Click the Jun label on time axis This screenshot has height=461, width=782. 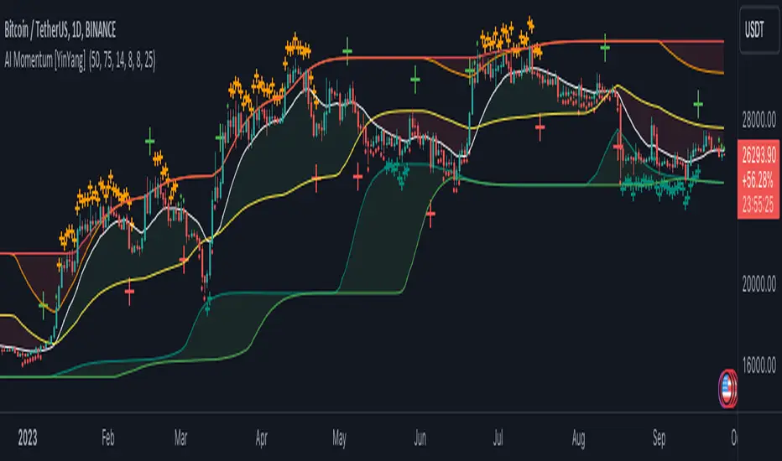[x=420, y=438]
